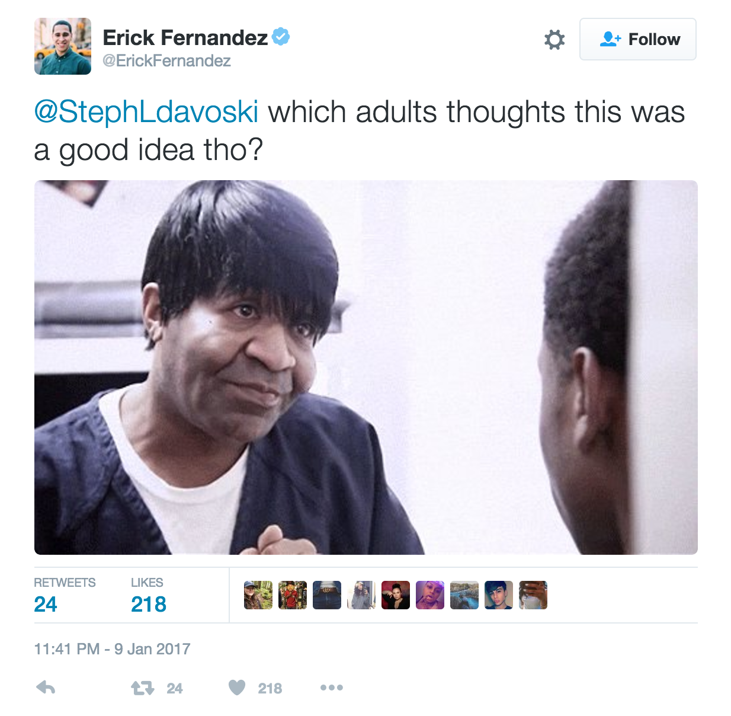View the 218 likes list
Image resolution: width=731 pixels, height=716 pixels.
(149, 595)
